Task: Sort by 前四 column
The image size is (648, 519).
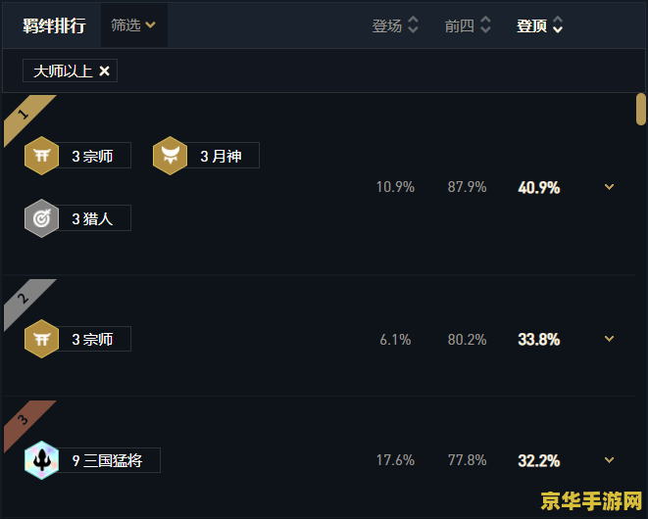Action: (468, 25)
